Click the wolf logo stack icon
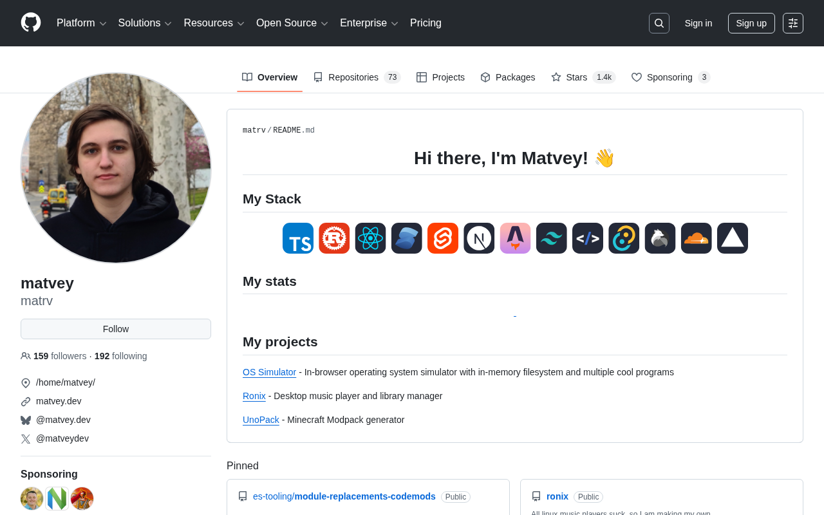Screen dimensions: 824x515 point(660,238)
